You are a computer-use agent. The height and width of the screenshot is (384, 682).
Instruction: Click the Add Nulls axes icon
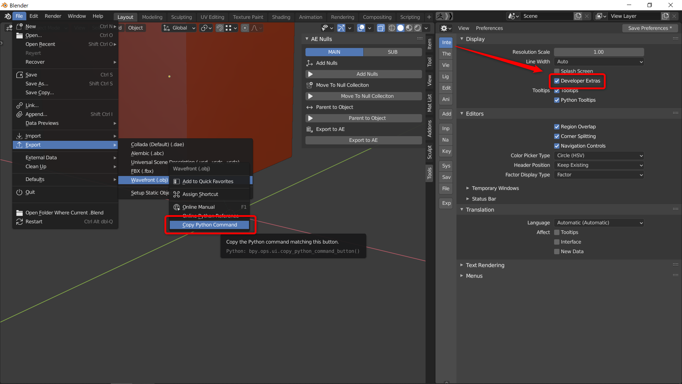(309, 63)
